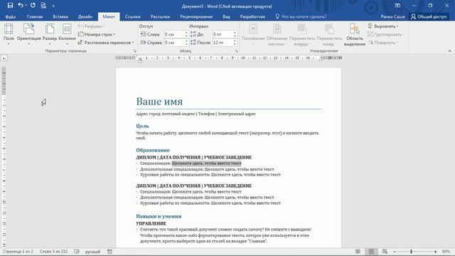Undo the last action
Screen dimensions: 455x256
[x=21, y=6]
